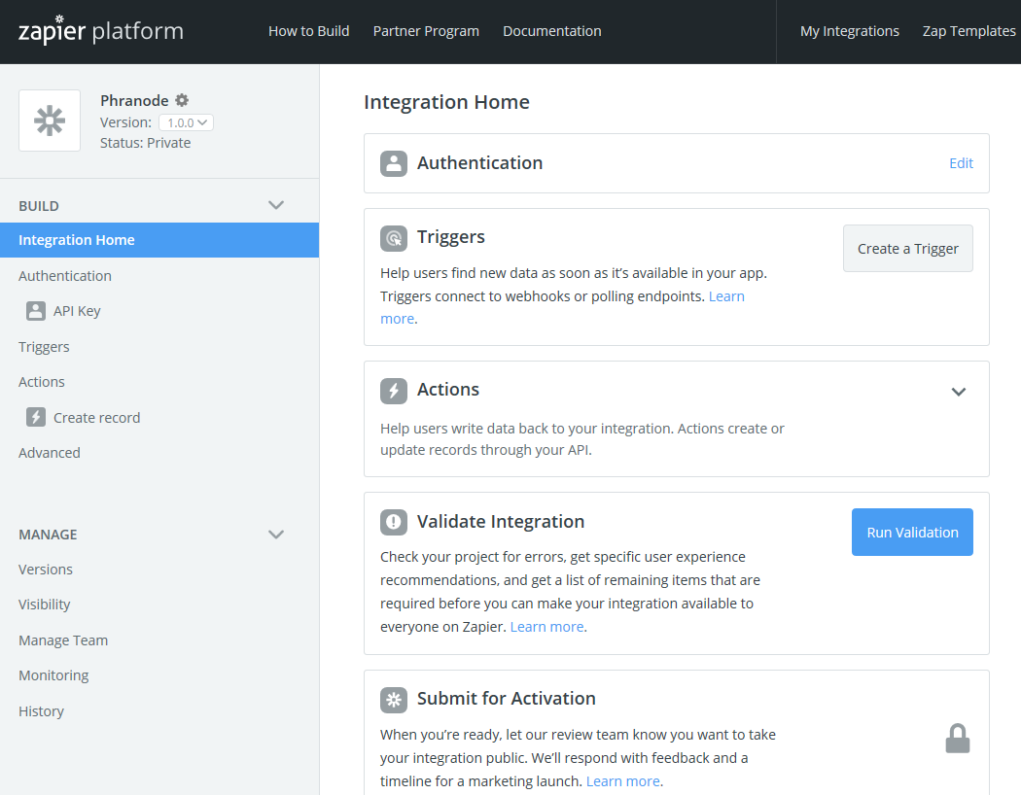
Task: Click the padlock icon in Submit for Activation
Action: (958, 739)
